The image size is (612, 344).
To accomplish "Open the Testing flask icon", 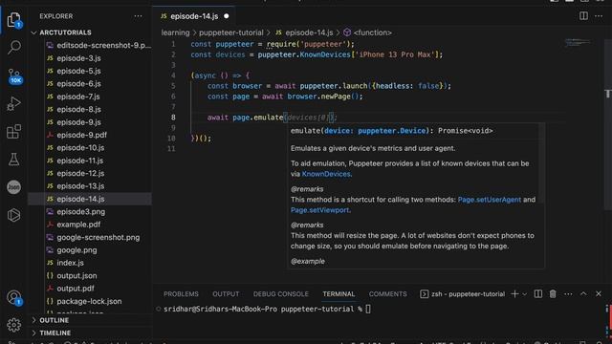I will (x=14, y=160).
